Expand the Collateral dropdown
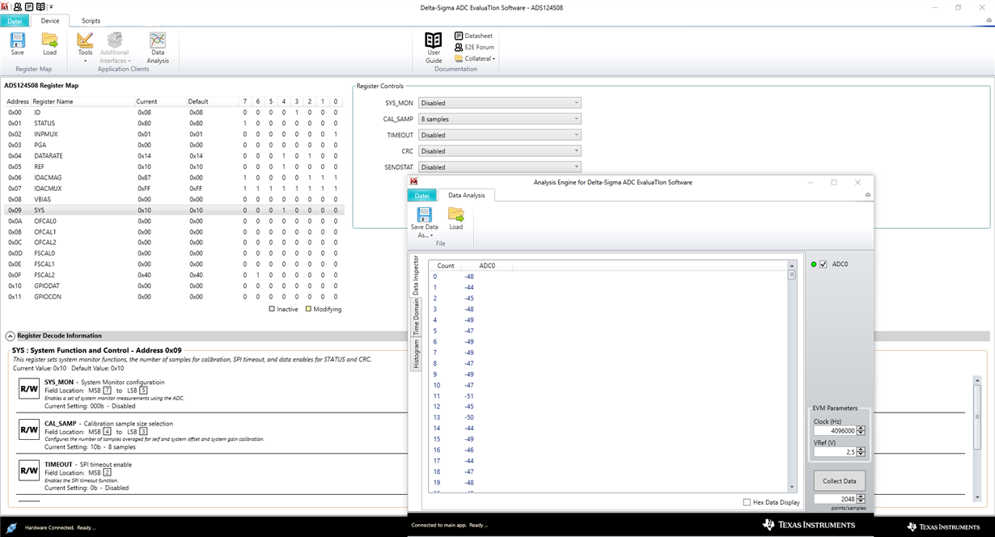Screen dimensions: 995x537 (475, 58)
